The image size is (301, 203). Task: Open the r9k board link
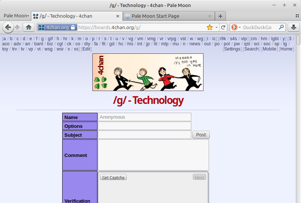223,39
